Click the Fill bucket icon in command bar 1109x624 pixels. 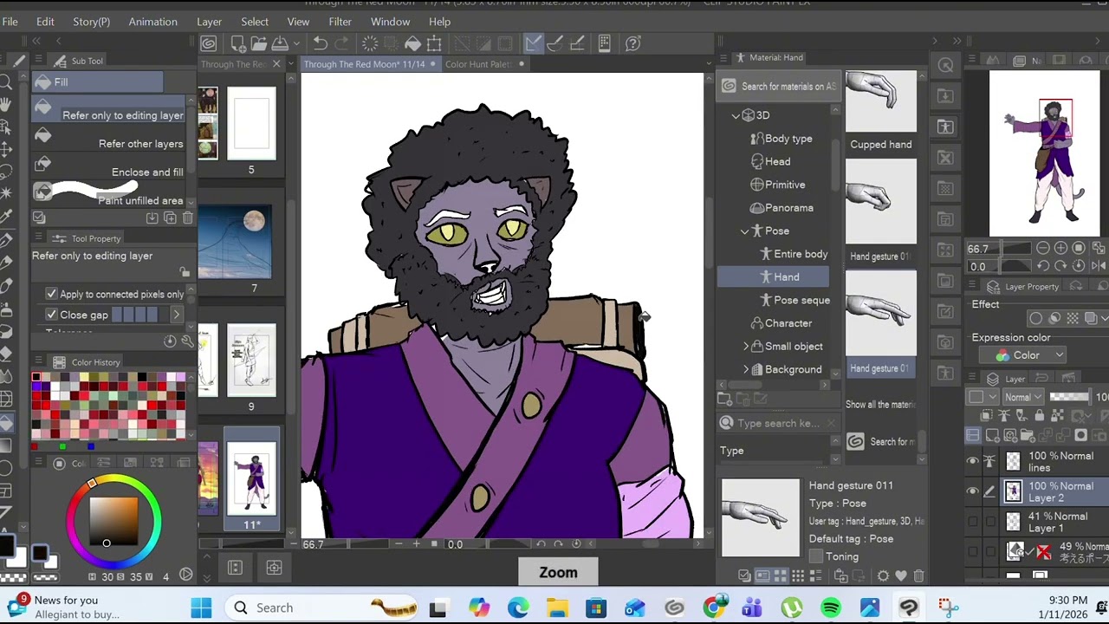412,43
